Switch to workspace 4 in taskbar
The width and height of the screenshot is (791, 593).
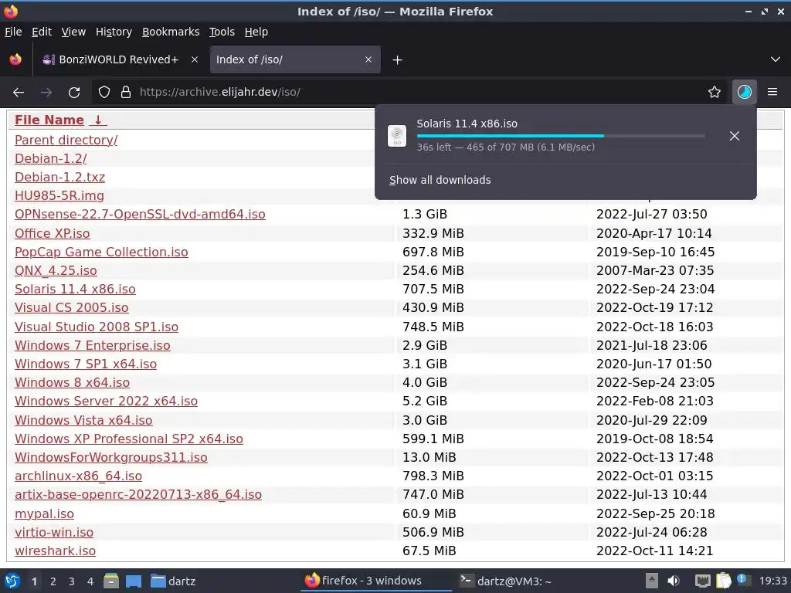coord(90,581)
